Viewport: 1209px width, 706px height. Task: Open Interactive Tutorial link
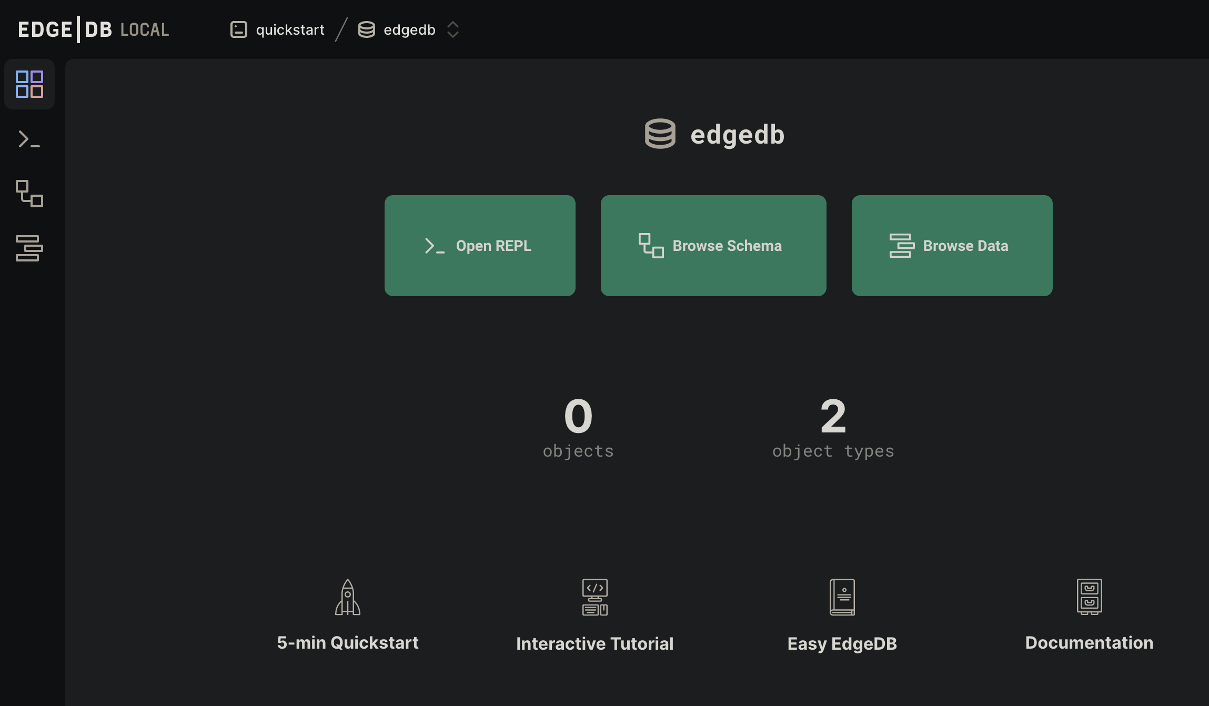595,643
